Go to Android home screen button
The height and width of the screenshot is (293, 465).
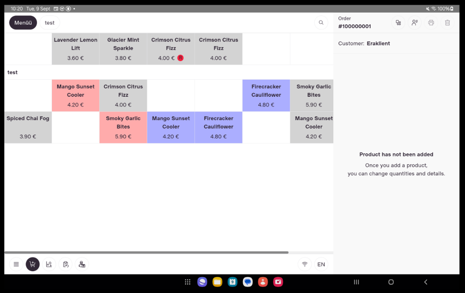[391, 282]
